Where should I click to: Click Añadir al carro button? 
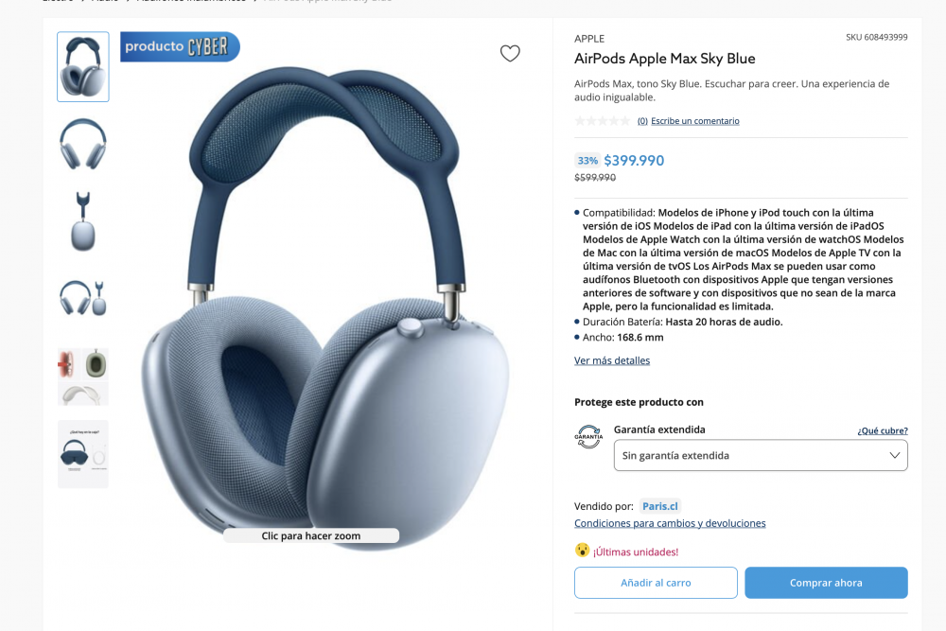tap(656, 583)
